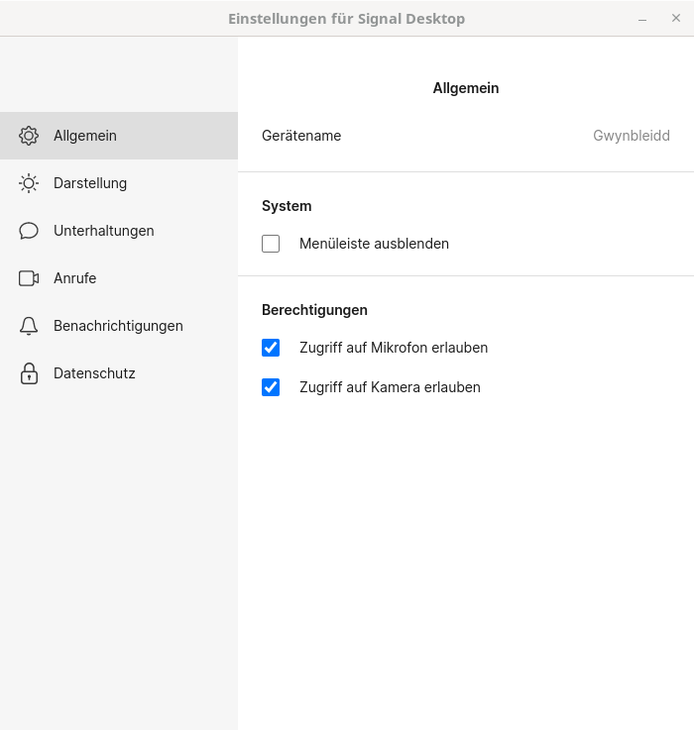Image resolution: width=694 pixels, height=730 pixels.
Task: Click the Allgemein page heading
Action: pyautogui.click(x=466, y=88)
